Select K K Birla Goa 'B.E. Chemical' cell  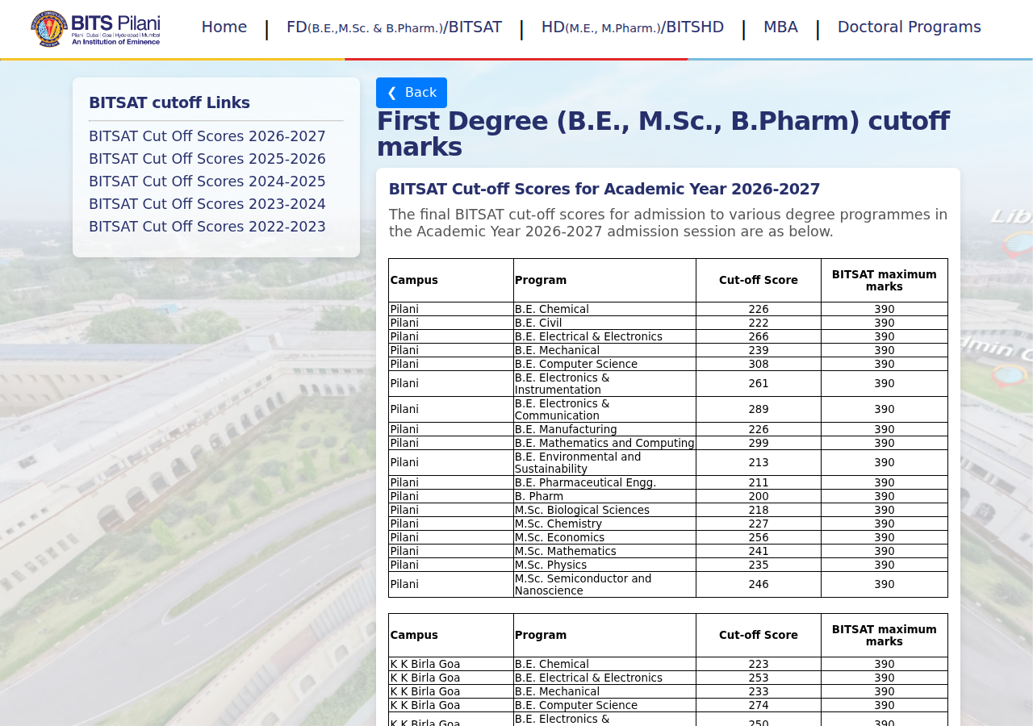(604, 664)
